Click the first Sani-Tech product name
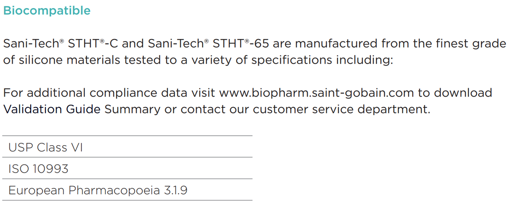Viewport: 515px width, 208px height. 33,43
